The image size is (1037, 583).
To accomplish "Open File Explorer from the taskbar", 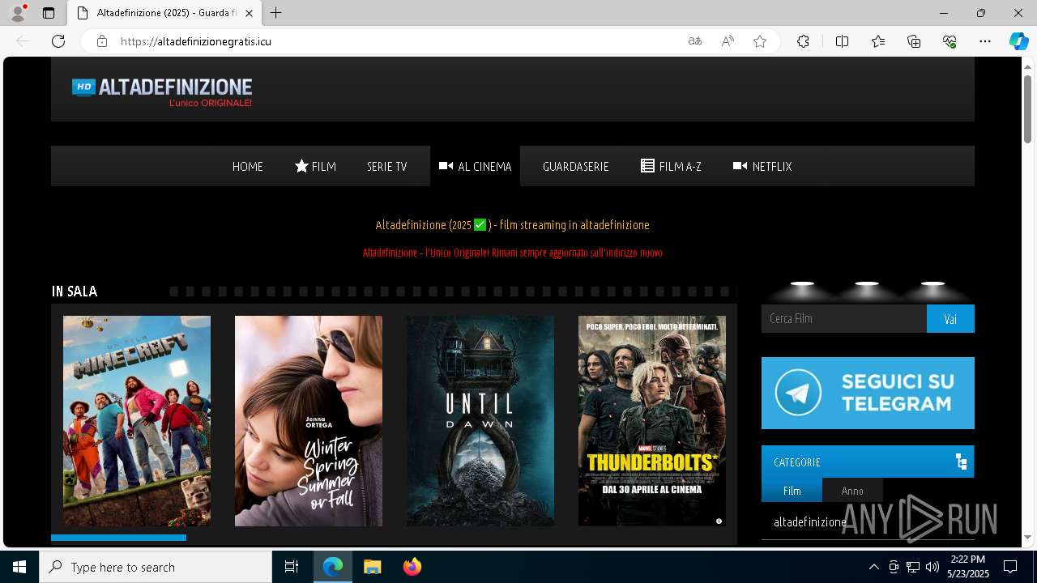I will point(372,567).
